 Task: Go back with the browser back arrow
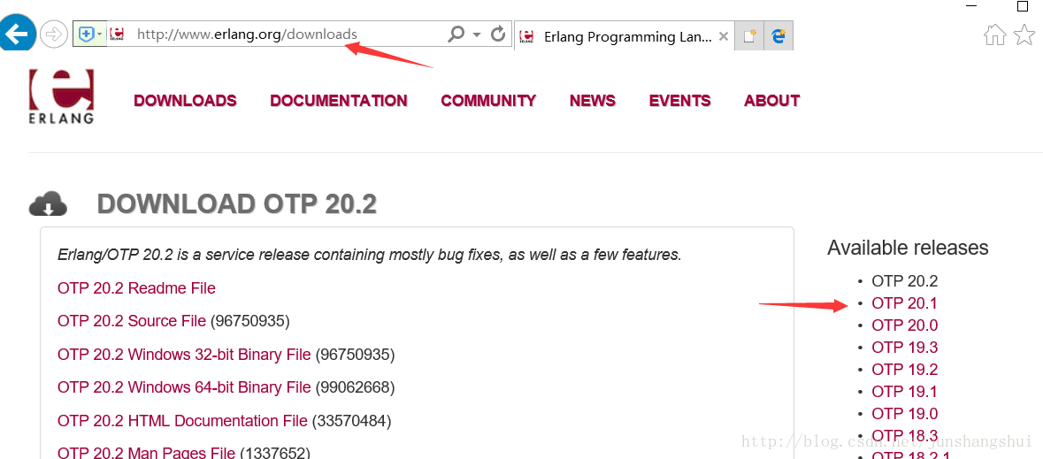pyautogui.click(x=16, y=34)
